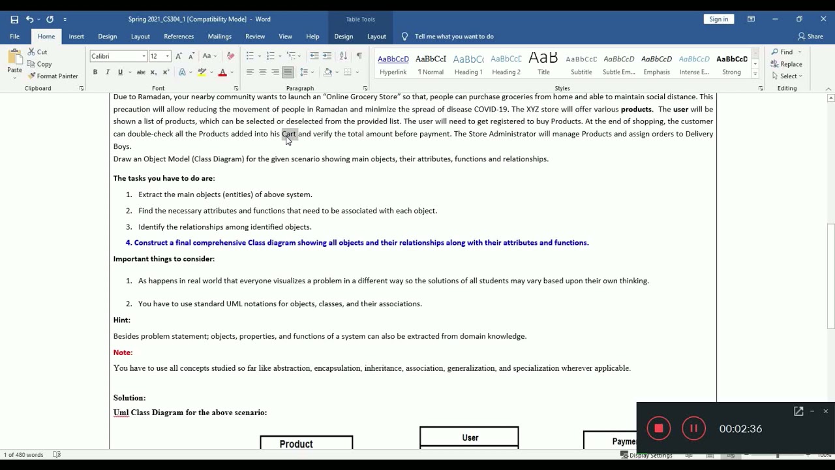Screen dimensions: 835x470
Task: Toggle justify alignment
Action: (288, 72)
